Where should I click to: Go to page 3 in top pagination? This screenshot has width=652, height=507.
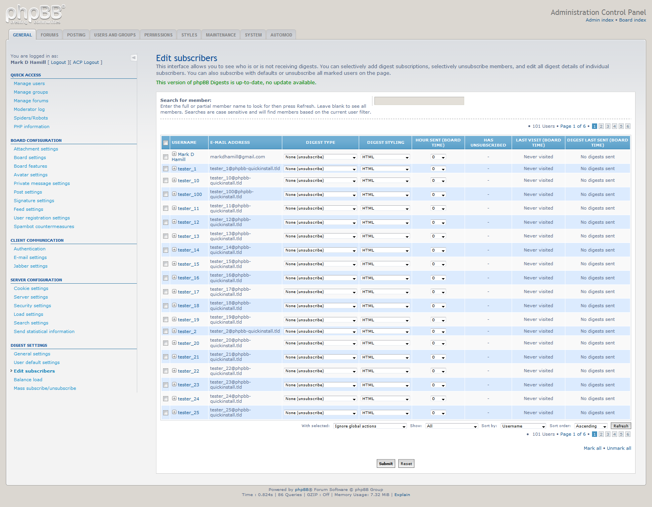coord(608,126)
